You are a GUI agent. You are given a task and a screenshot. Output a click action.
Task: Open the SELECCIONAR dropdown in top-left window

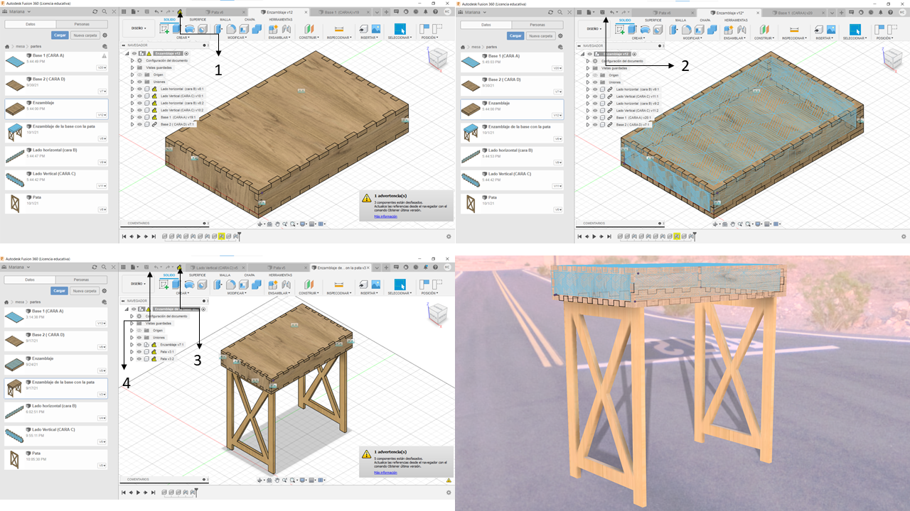(400, 38)
